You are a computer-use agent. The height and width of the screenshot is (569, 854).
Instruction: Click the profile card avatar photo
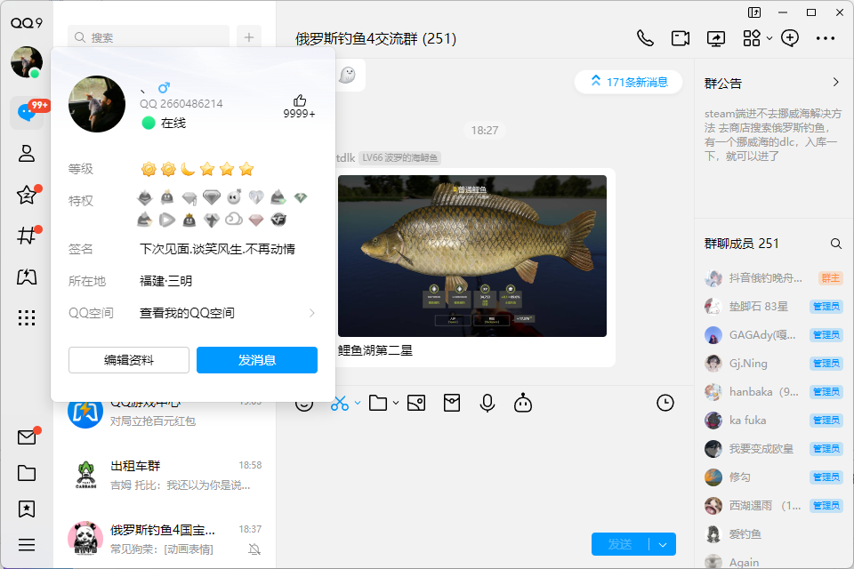coord(97,104)
